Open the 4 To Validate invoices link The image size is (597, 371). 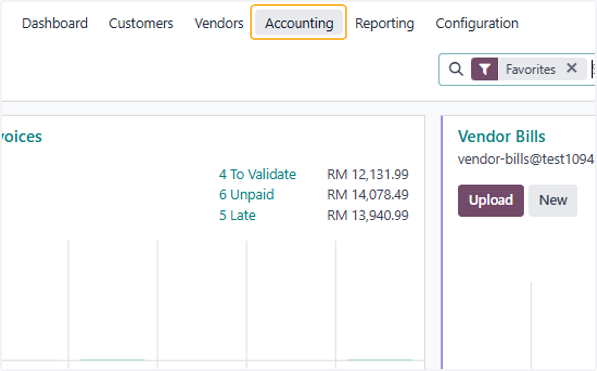coord(257,174)
